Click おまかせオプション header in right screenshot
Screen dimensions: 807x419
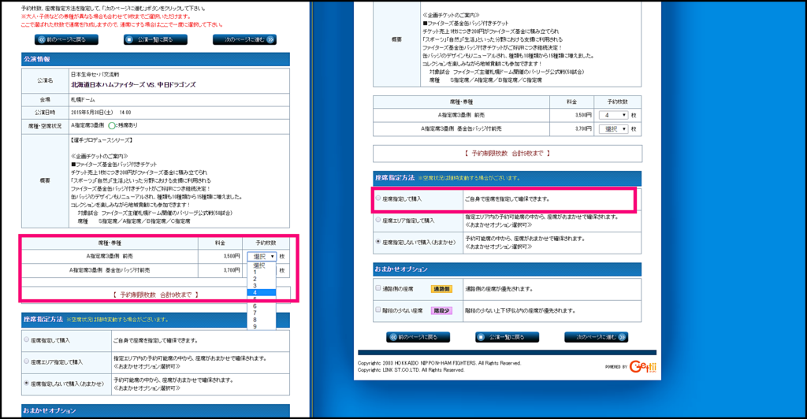(x=507, y=269)
